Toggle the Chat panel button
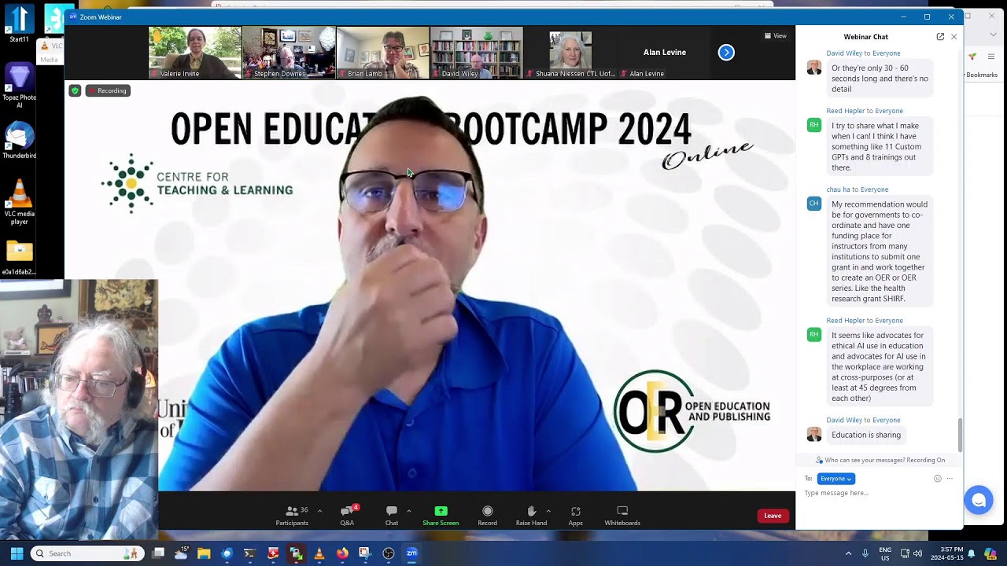The width and height of the screenshot is (1007, 566). click(x=391, y=516)
